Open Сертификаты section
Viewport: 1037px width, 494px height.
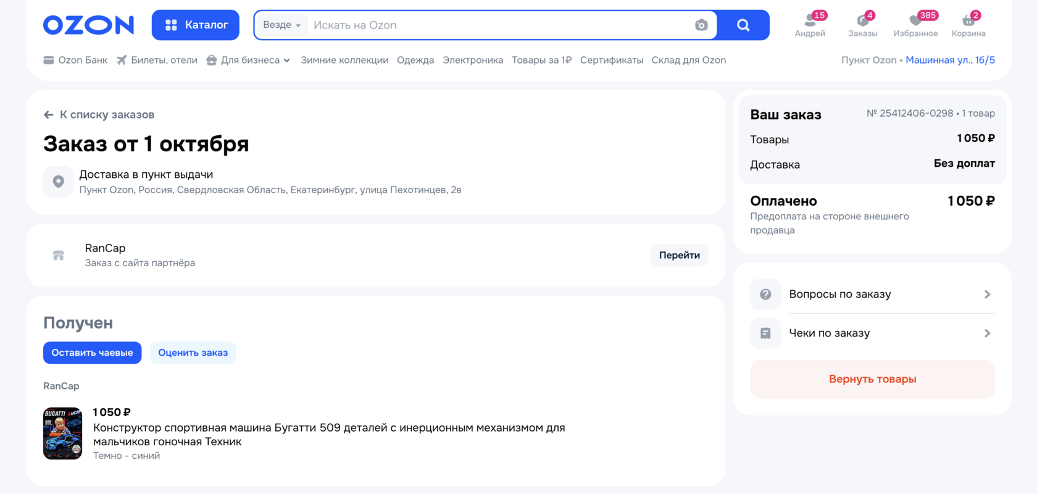(x=612, y=60)
